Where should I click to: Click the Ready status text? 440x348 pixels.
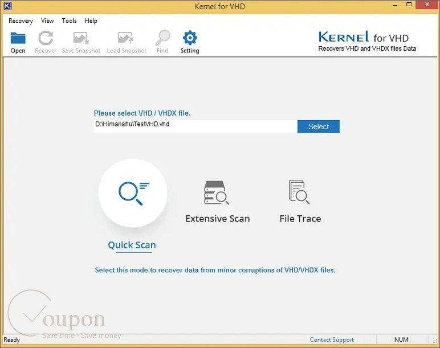point(12,340)
